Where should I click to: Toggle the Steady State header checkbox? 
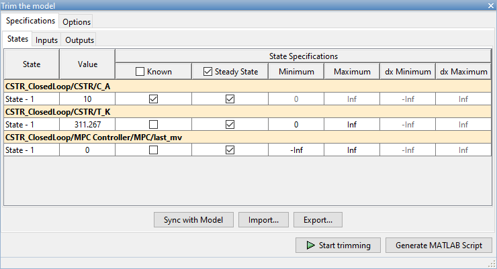(207, 72)
